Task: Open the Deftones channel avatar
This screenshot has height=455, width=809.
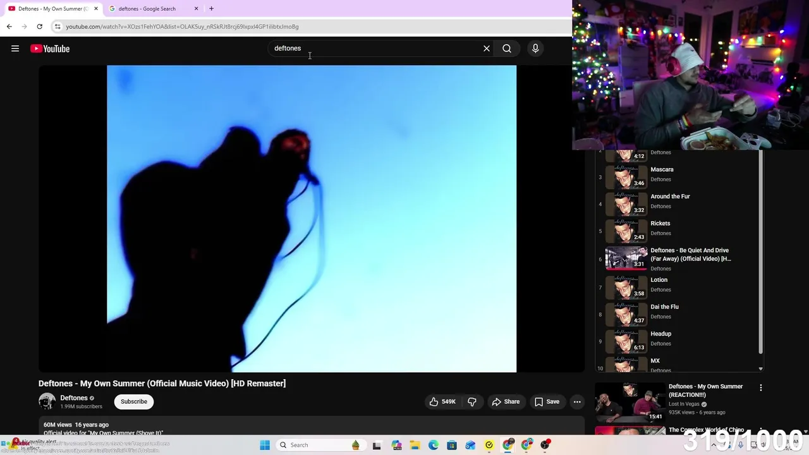Action: (47, 402)
